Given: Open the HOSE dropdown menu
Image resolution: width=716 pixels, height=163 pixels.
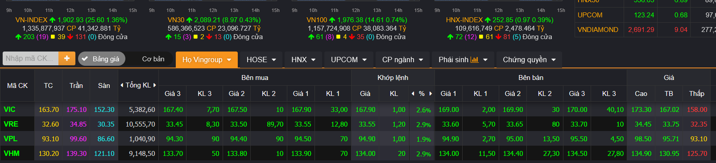Looking at the screenshot, I should click(x=261, y=60).
